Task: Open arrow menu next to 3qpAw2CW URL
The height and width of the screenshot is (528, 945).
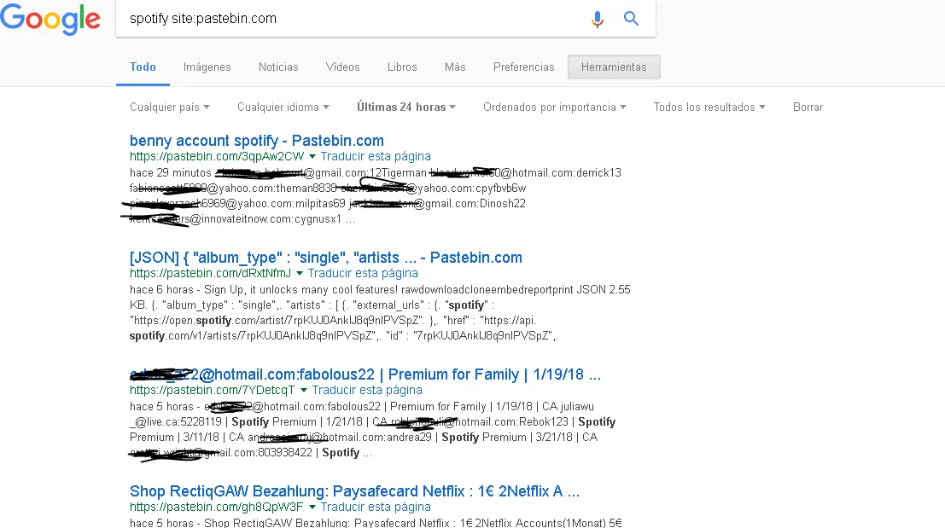Action: (312, 157)
